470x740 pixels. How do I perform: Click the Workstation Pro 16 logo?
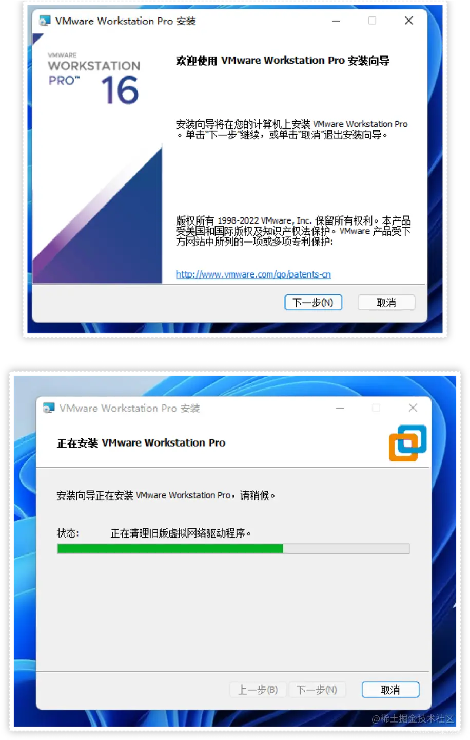pyautogui.click(x=94, y=79)
